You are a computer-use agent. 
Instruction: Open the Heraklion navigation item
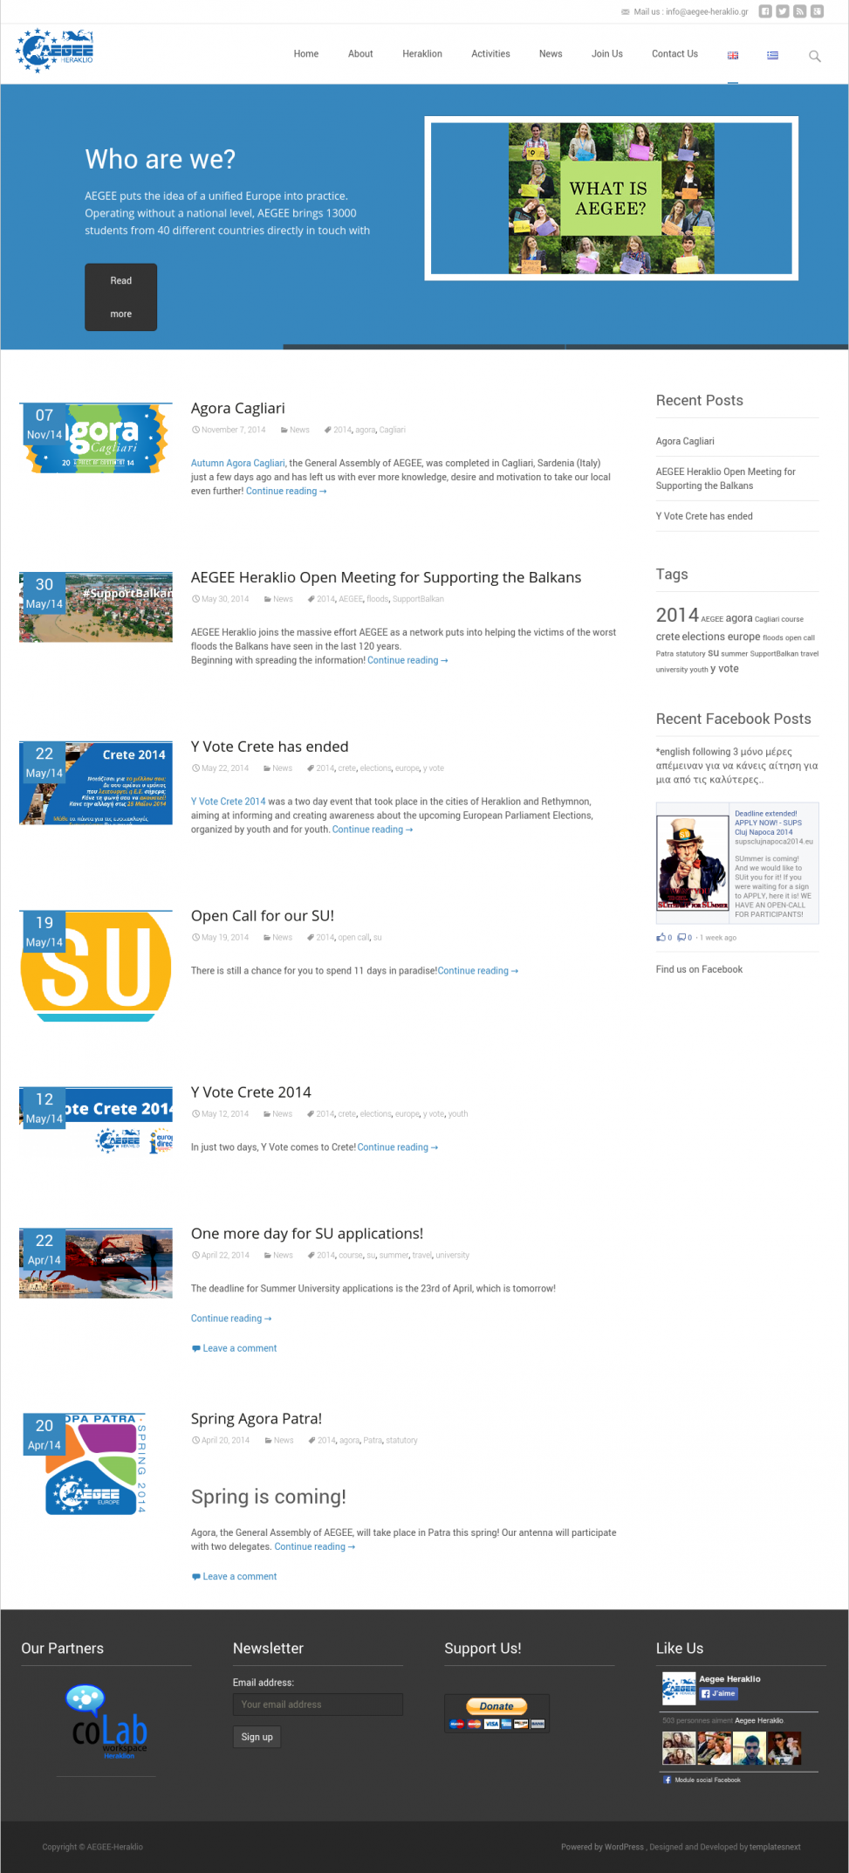[x=422, y=54]
